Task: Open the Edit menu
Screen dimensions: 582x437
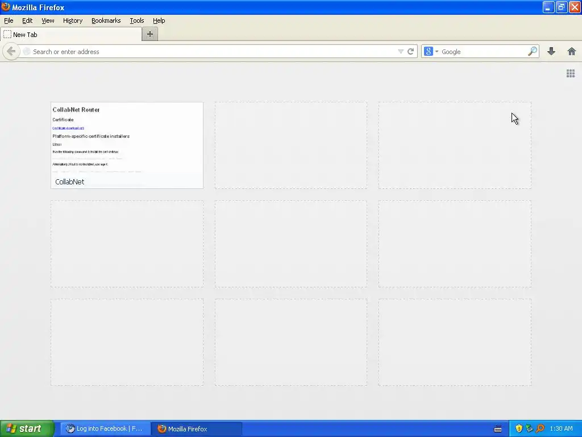Action: click(27, 20)
